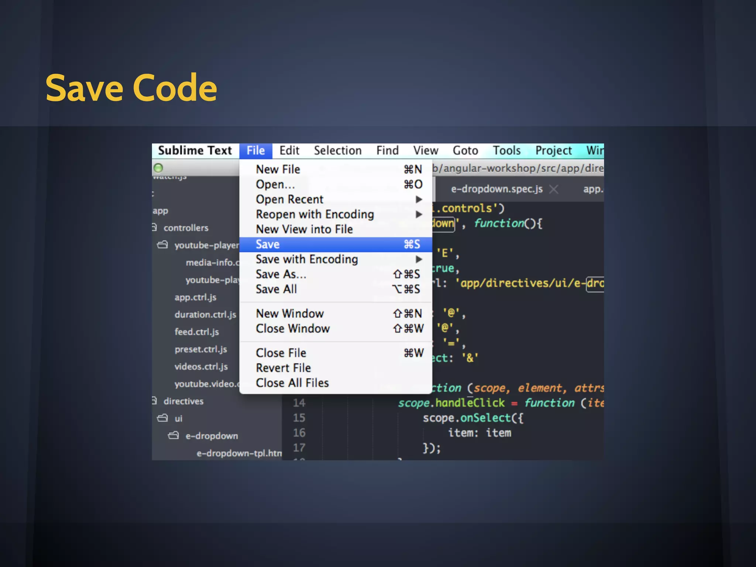Click the green window zoom button
Image resolution: width=756 pixels, height=567 pixels.
point(158,168)
